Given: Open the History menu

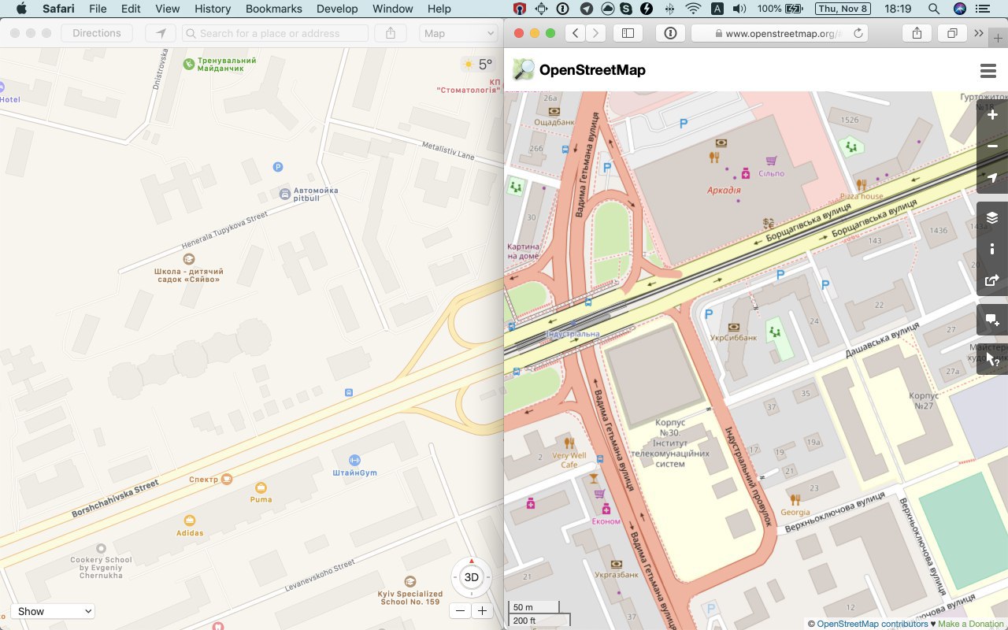Looking at the screenshot, I should (x=213, y=9).
